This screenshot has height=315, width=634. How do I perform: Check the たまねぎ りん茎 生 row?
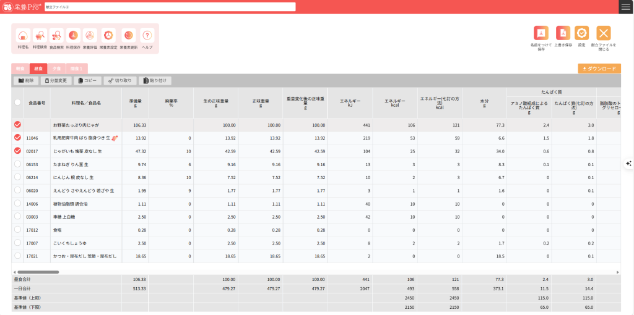tap(17, 164)
